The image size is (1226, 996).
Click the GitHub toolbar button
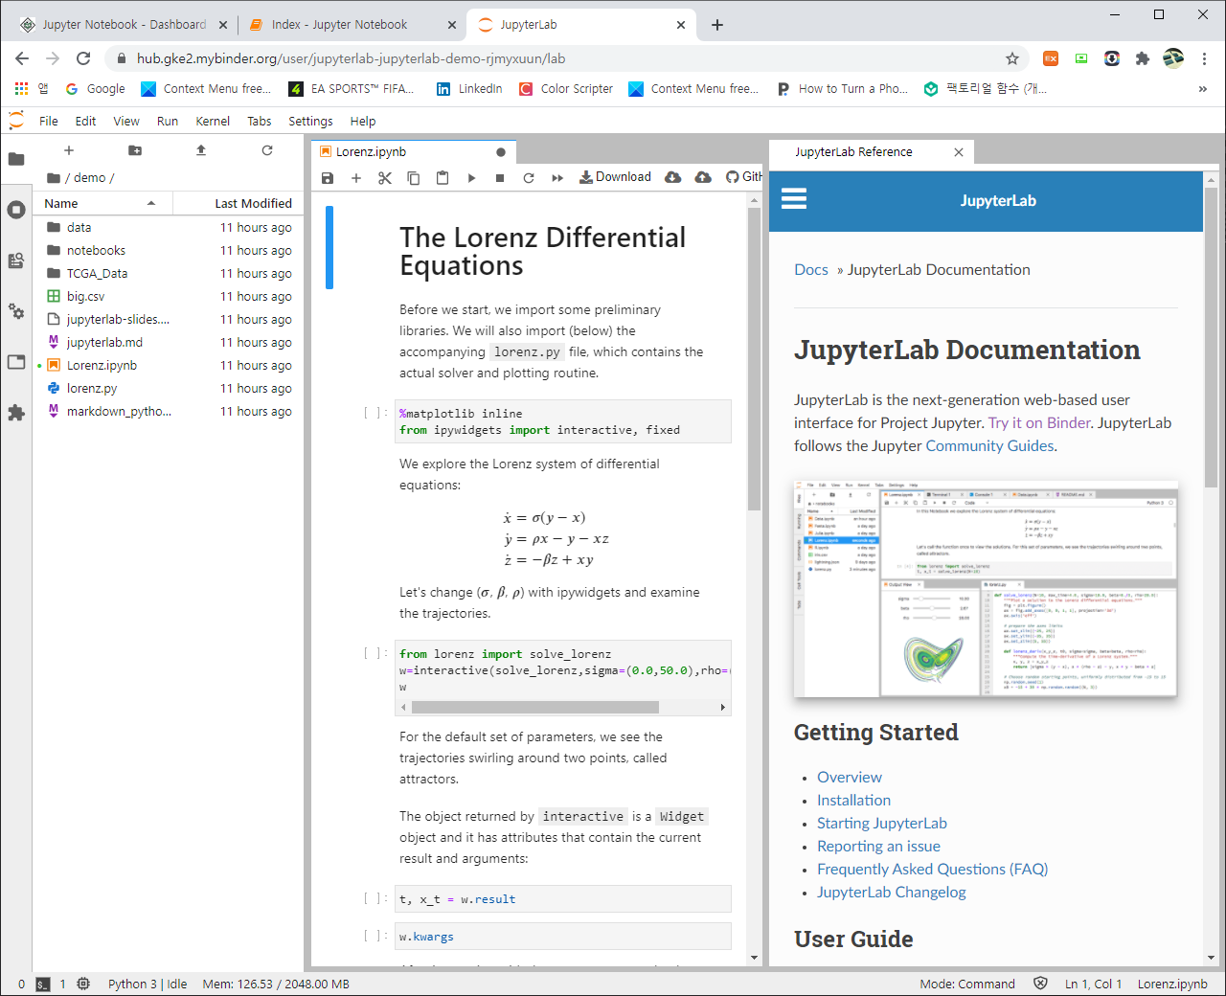[744, 177]
